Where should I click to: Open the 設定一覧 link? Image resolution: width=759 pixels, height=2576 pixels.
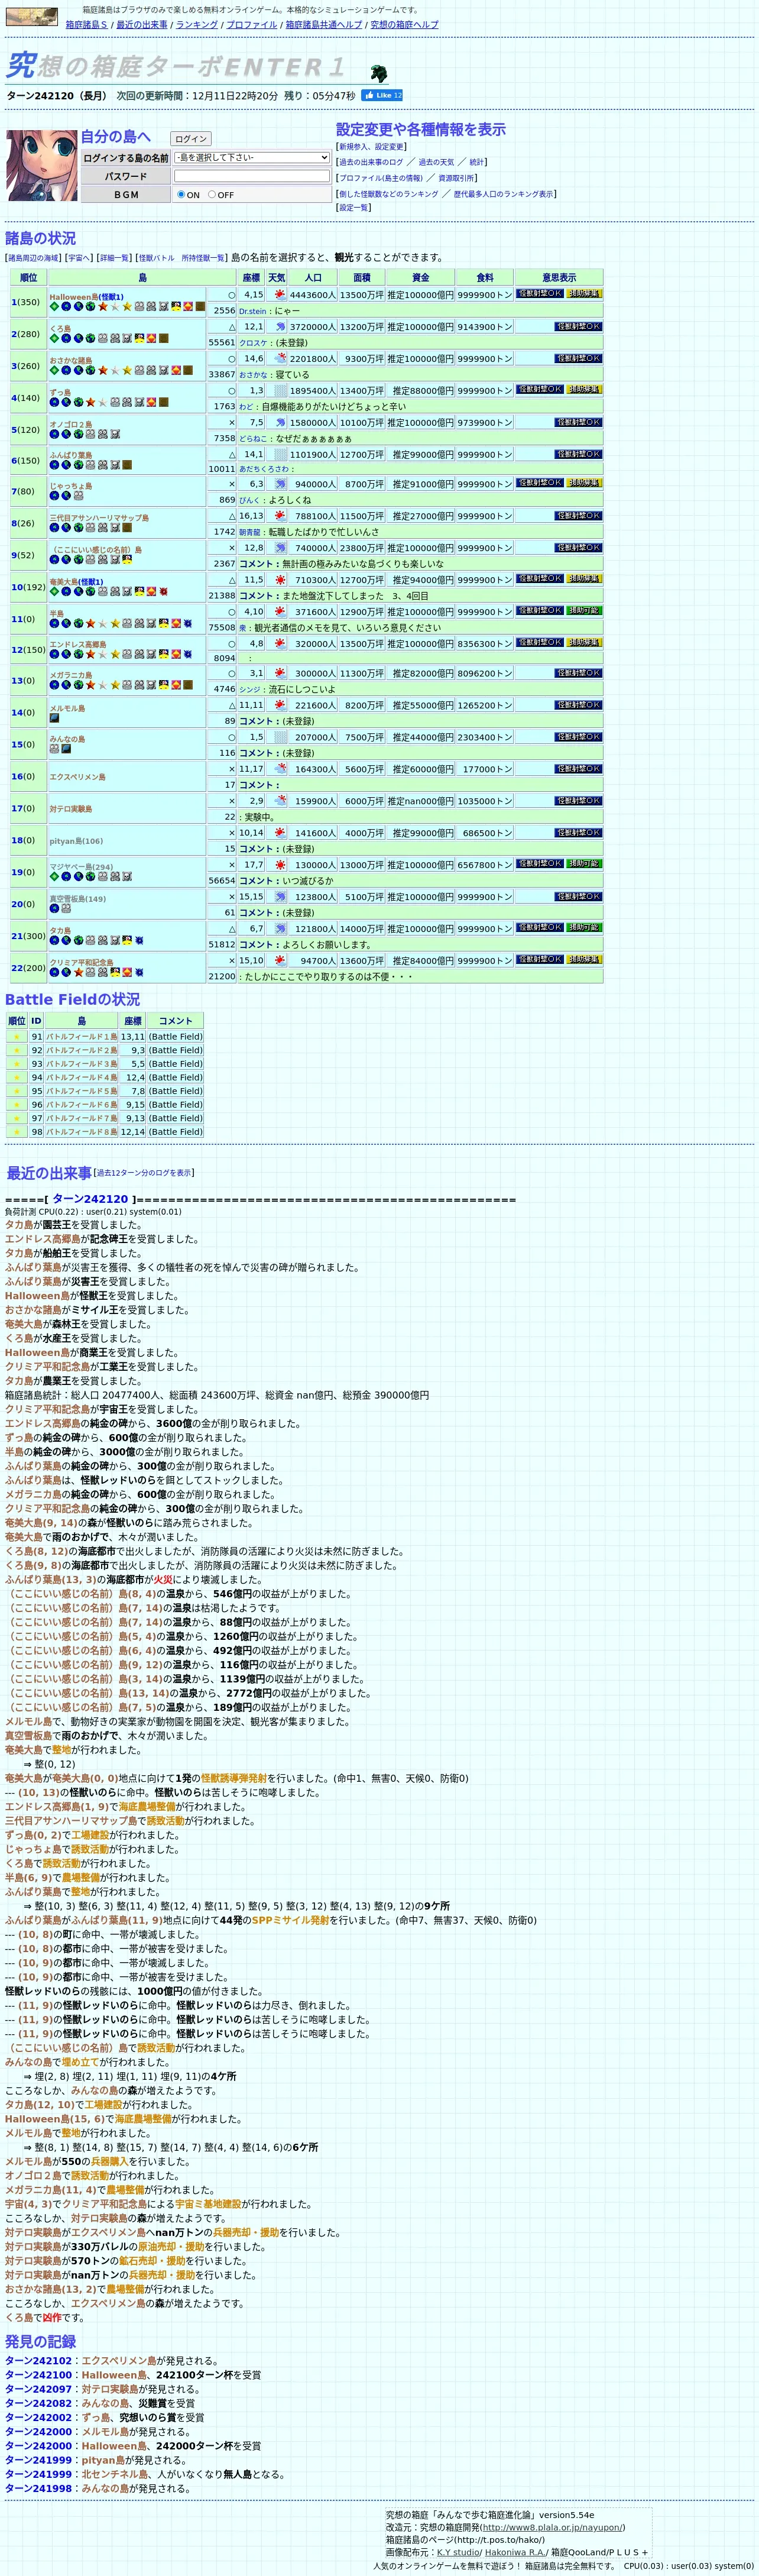coord(353,208)
